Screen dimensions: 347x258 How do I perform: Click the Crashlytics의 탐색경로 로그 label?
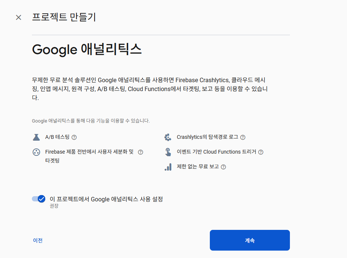(x=207, y=137)
